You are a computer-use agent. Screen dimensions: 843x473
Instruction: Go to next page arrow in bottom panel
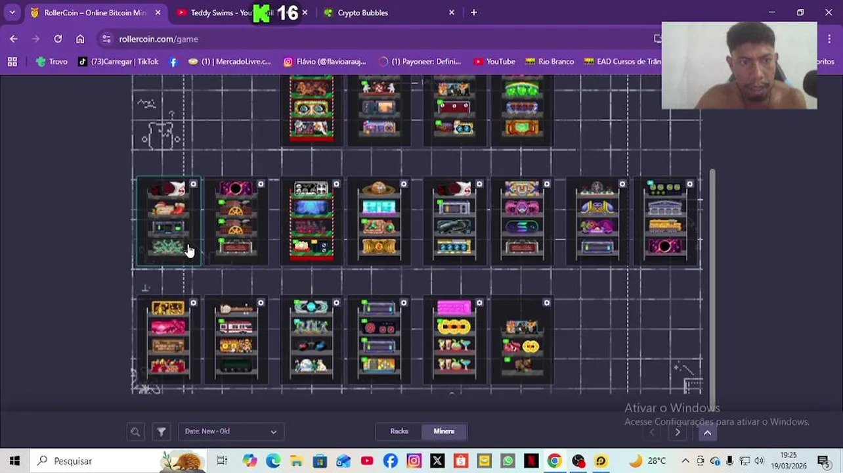pos(678,432)
